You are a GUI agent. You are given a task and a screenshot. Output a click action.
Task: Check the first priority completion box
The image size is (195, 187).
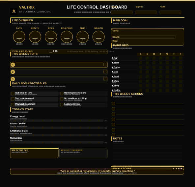pyautogui.click(x=105, y=64)
